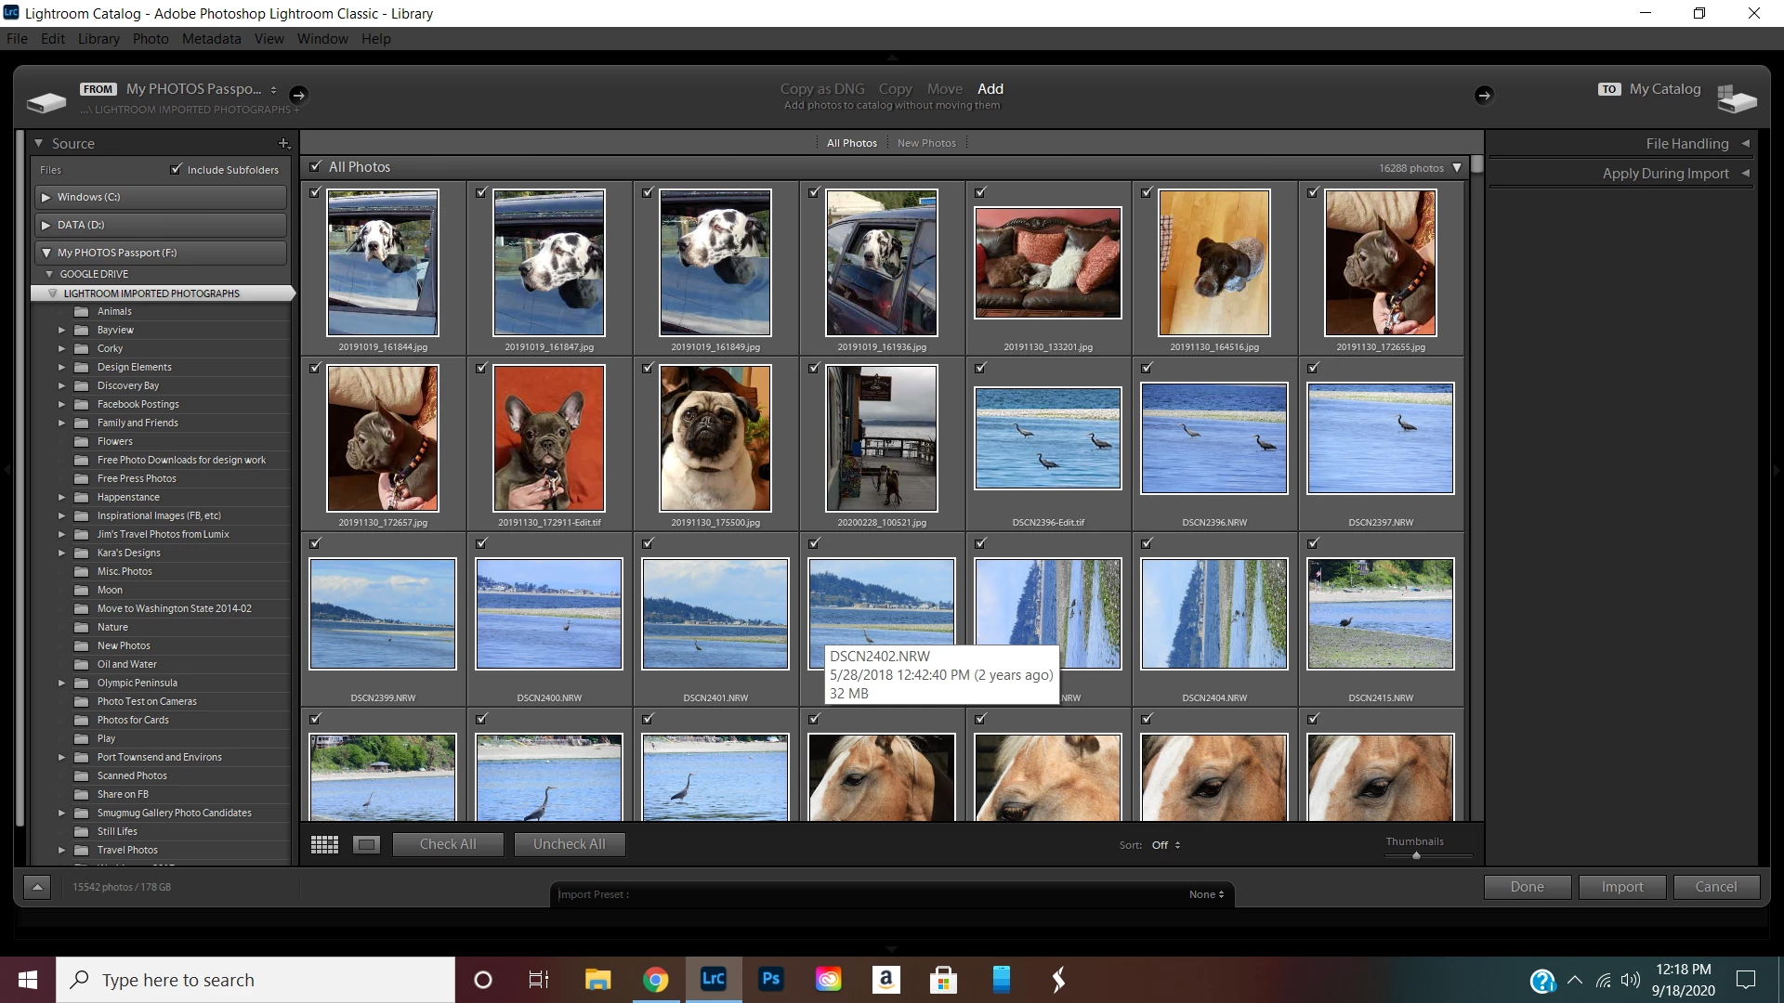Toggle the Include Subfolders checkbox

[x=176, y=169]
